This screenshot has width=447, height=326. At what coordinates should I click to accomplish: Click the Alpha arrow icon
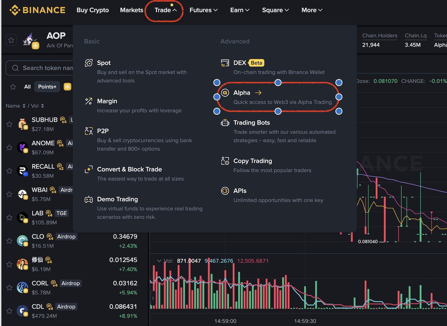click(258, 93)
